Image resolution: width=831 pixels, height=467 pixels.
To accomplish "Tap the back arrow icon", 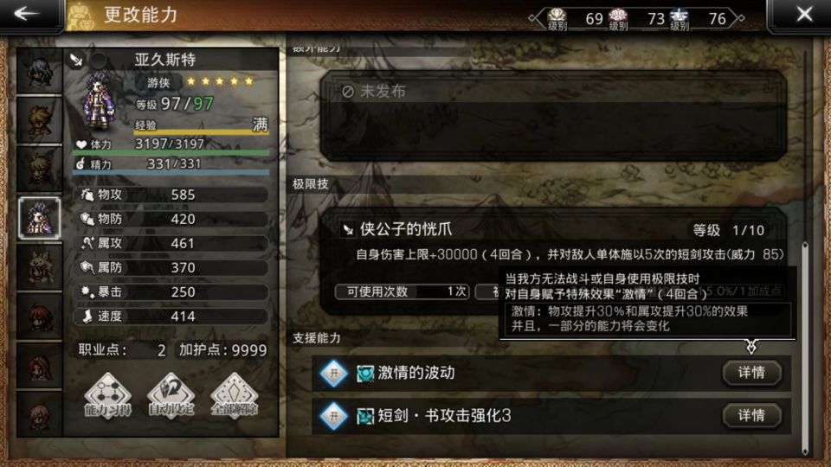I will pos(25,14).
